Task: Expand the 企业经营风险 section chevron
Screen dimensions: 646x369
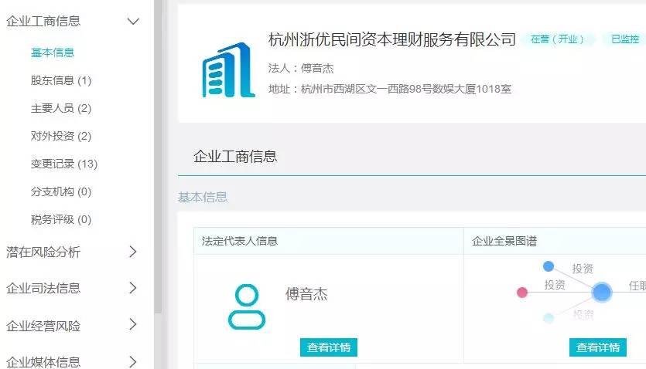Action: 132,325
